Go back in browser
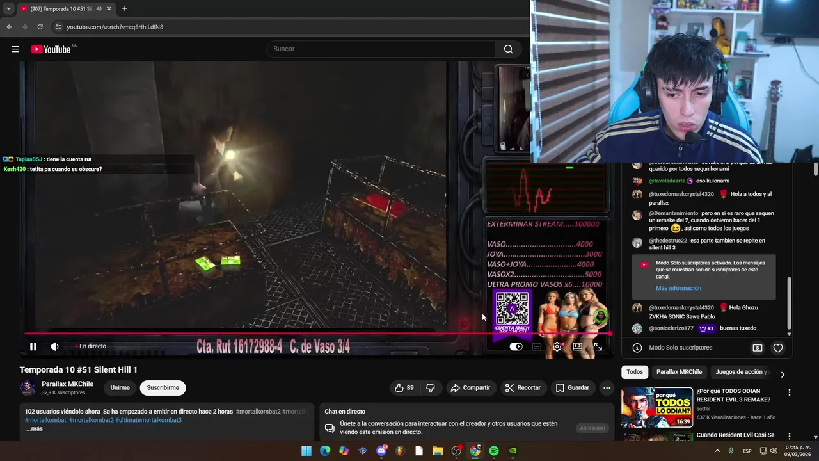 9,27
